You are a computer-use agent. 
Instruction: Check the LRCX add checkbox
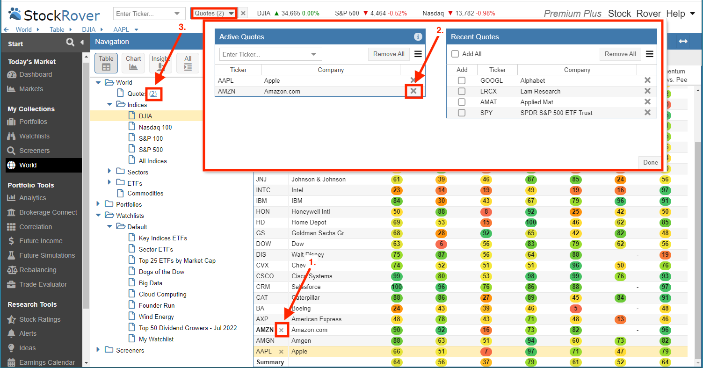[462, 91]
